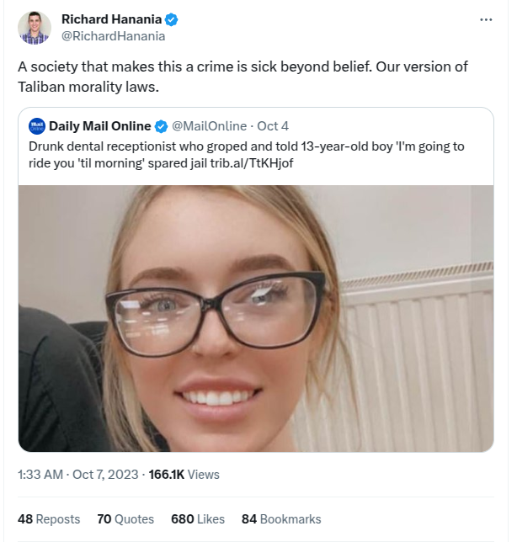The width and height of the screenshot is (517, 542).
Task: Open the "Daily Mail Online" account name
Action: [x=99, y=126]
